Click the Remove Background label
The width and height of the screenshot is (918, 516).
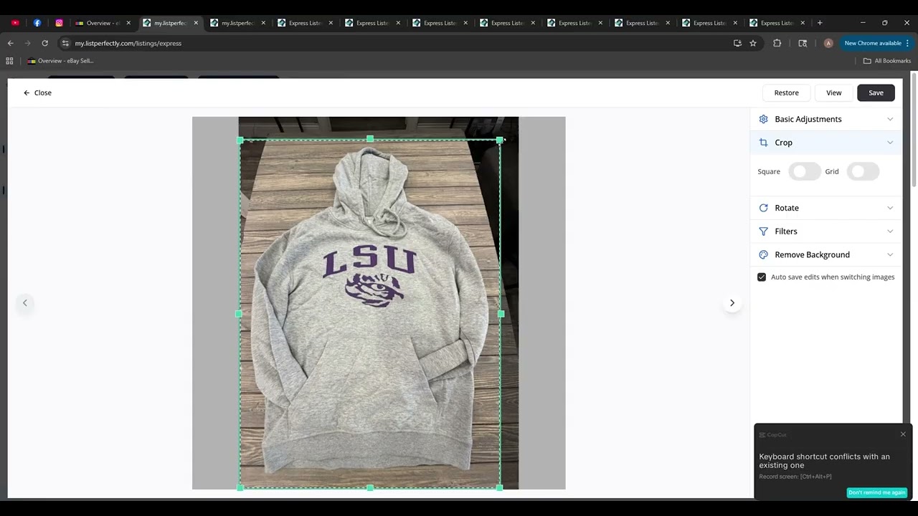coord(813,254)
